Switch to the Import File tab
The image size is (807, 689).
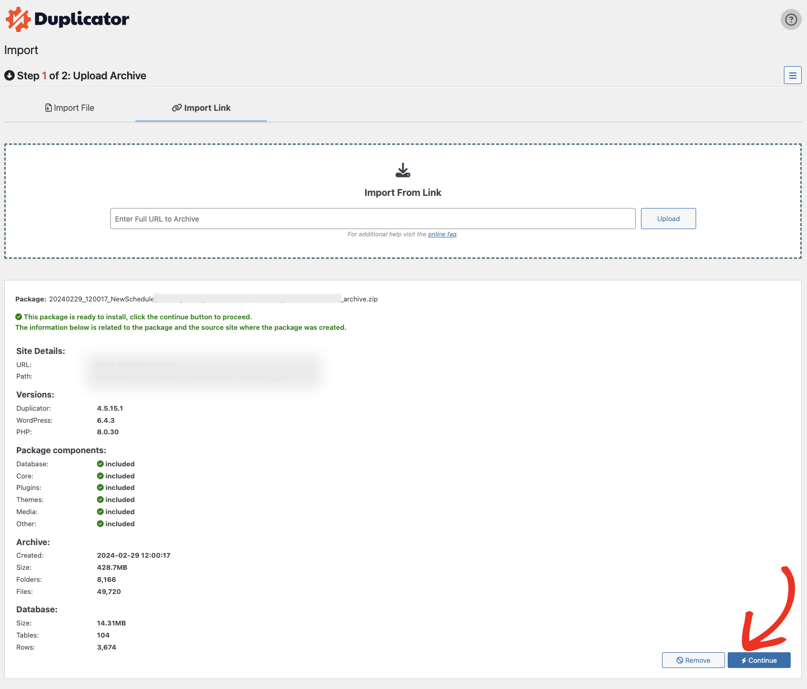[70, 108]
